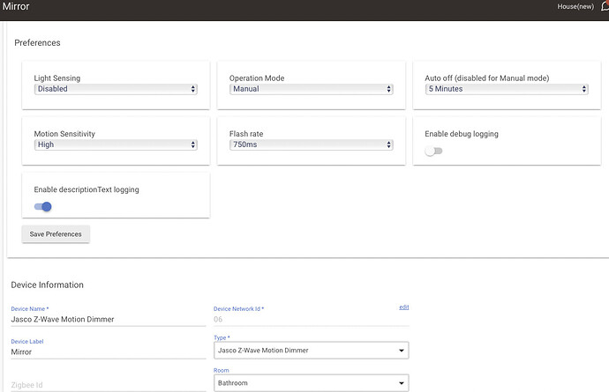Click the Preferences heading
Image resolution: width=609 pixels, height=392 pixels.
tap(37, 42)
